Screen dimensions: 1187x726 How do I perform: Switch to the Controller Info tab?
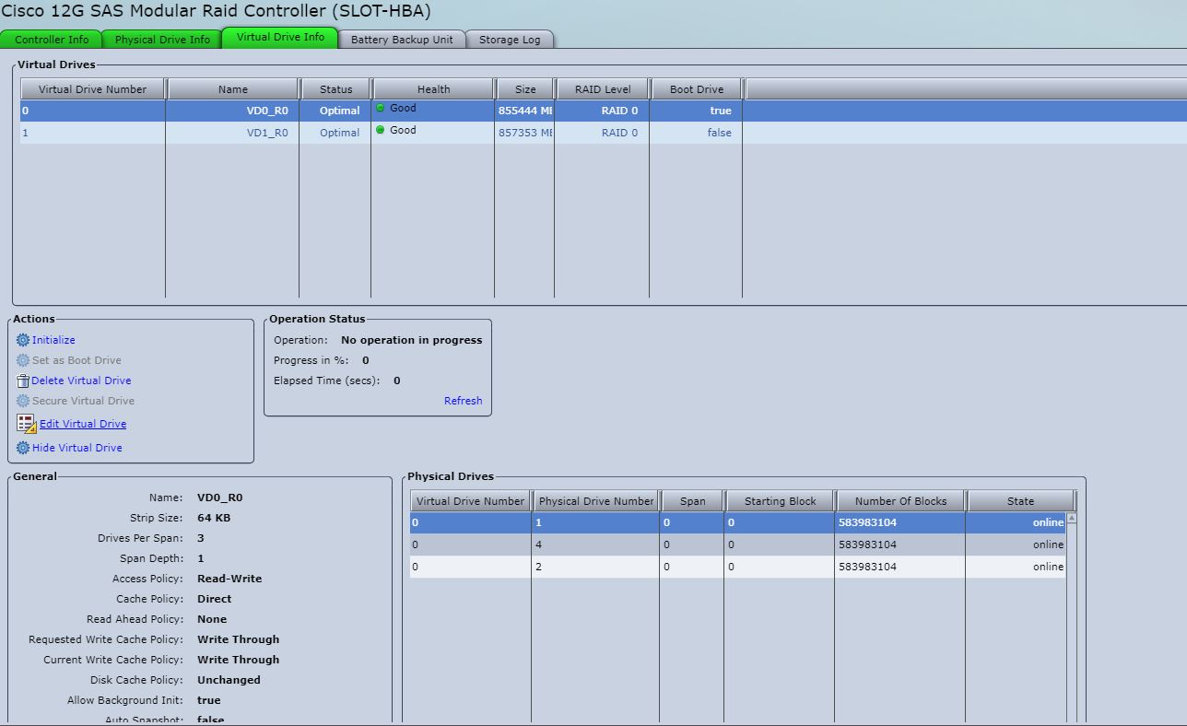point(51,40)
